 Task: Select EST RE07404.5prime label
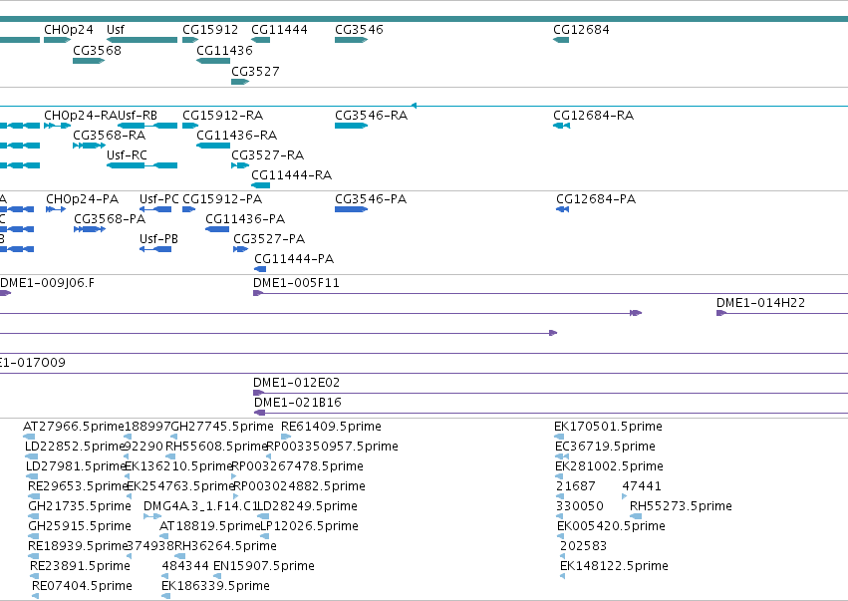(x=82, y=586)
